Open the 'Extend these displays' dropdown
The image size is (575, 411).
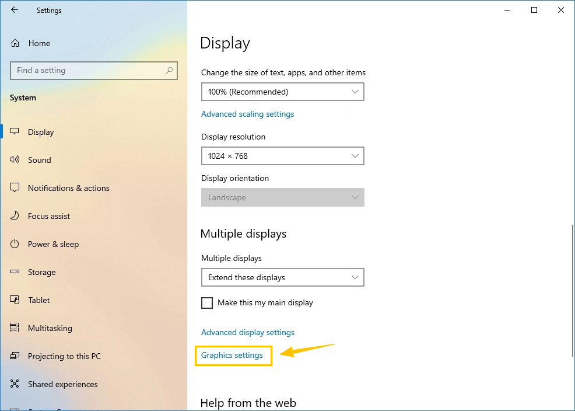282,277
